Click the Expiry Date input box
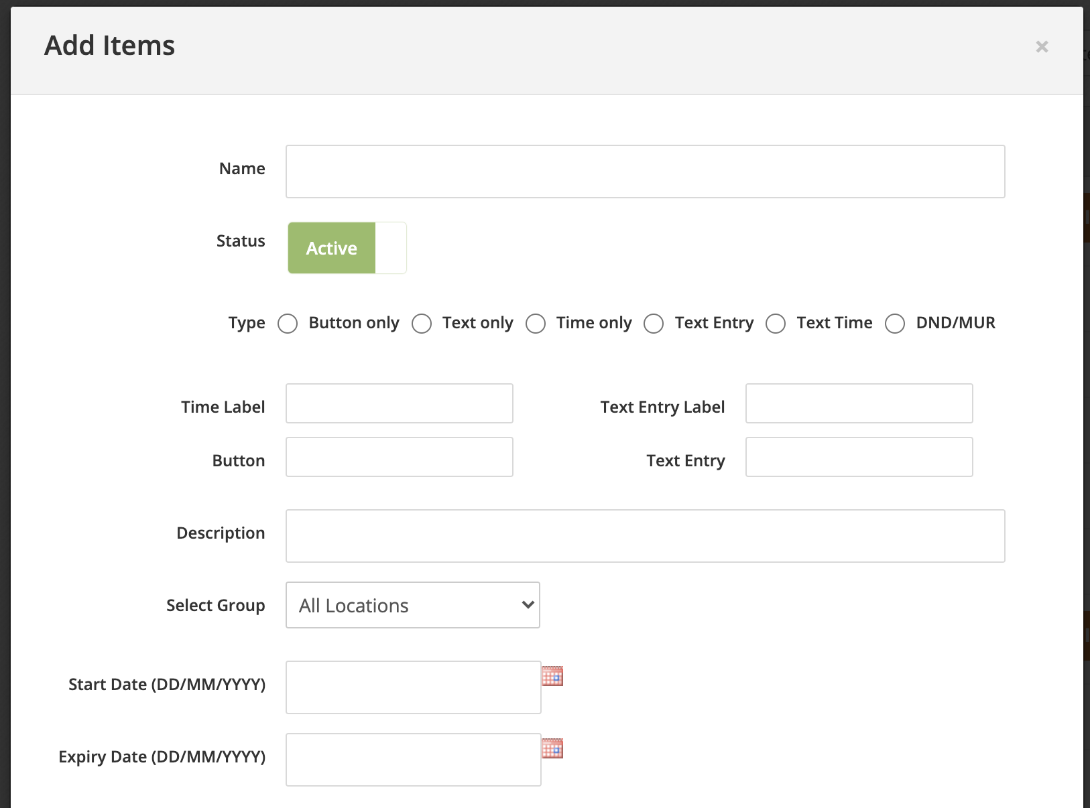The width and height of the screenshot is (1090, 808). pyautogui.click(x=413, y=760)
